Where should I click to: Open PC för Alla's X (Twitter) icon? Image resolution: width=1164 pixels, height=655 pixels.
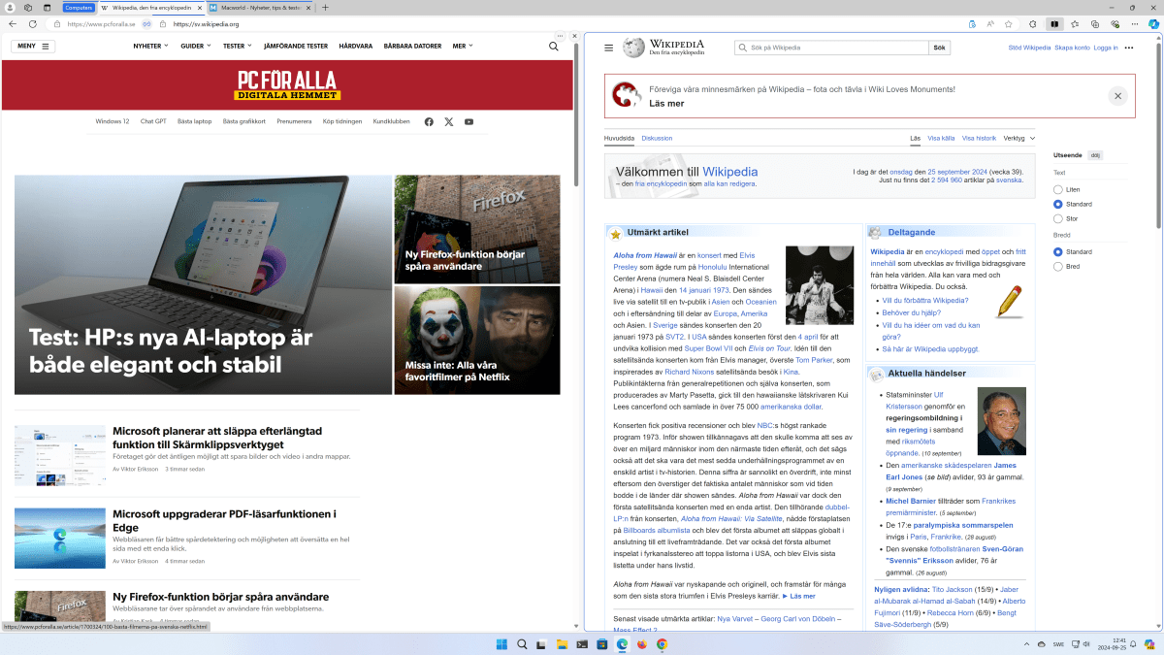click(x=449, y=121)
